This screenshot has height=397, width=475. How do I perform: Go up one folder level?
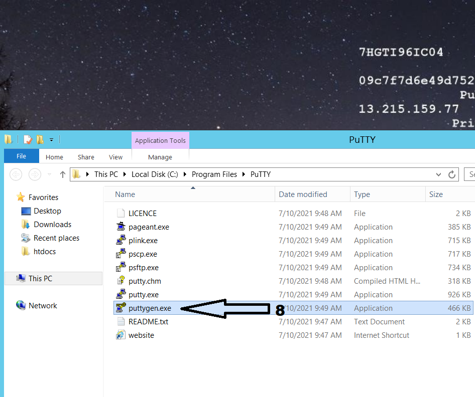pyautogui.click(x=63, y=174)
